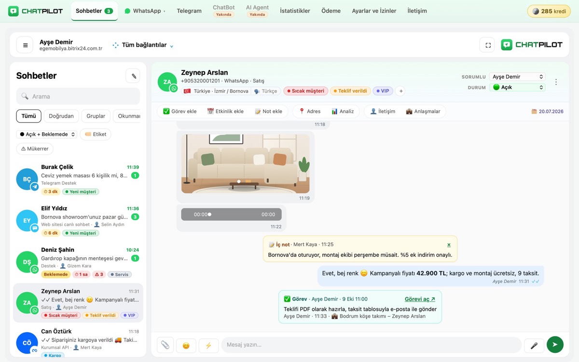Open the top nav İletişim tab
The image size is (579, 362).
pos(417,11)
